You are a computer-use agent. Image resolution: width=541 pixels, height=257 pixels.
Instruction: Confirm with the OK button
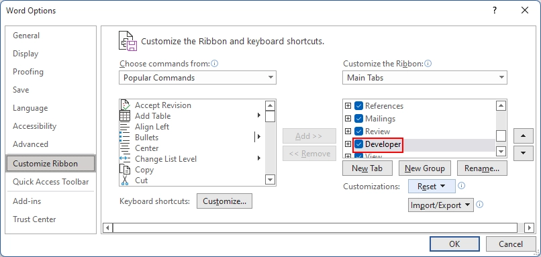pos(454,244)
